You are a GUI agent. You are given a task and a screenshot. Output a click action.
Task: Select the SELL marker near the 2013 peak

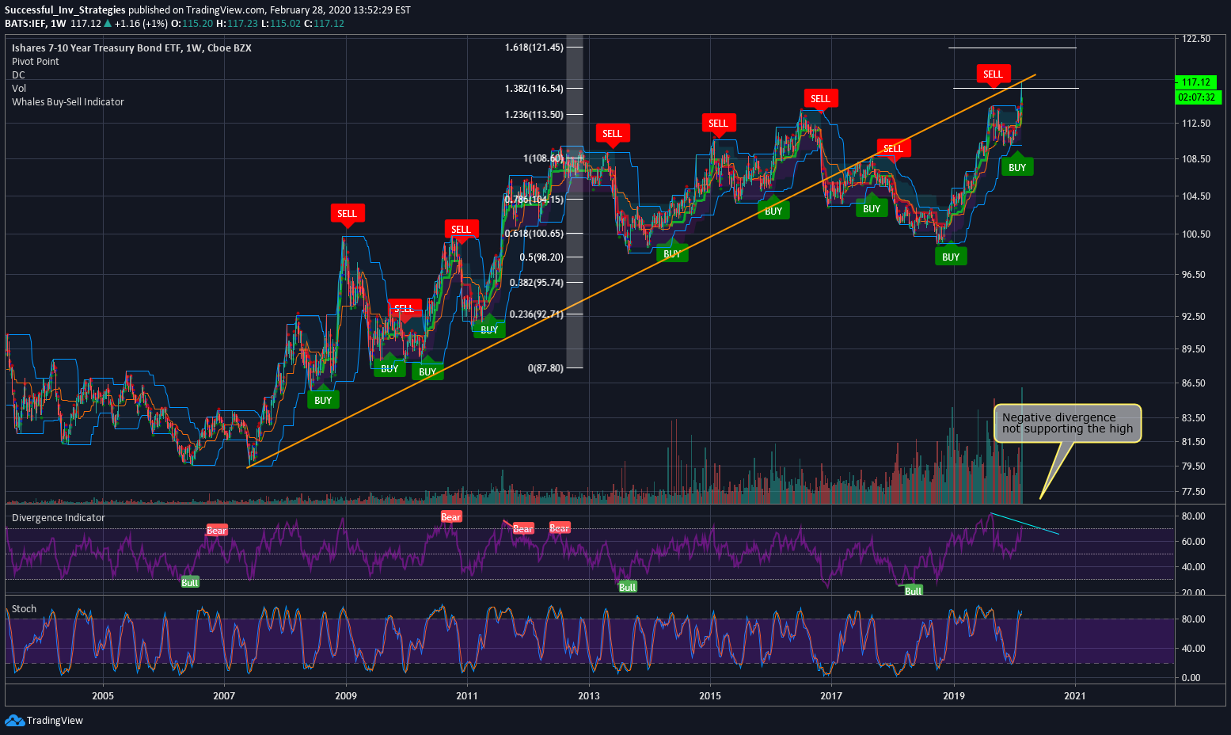pos(612,134)
